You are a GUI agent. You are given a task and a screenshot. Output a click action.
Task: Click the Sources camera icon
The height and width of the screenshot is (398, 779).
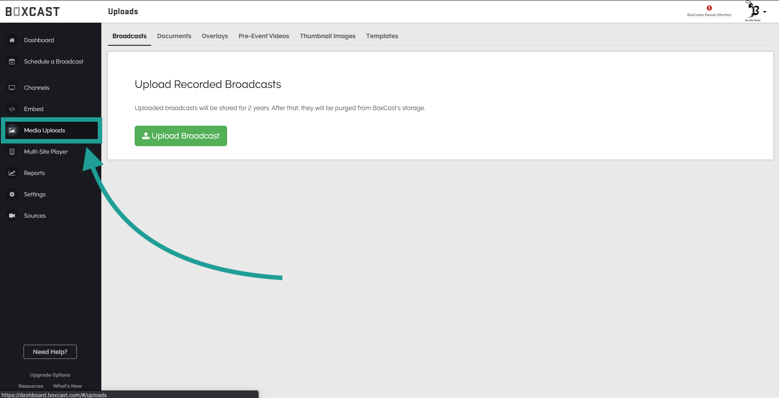12,216
